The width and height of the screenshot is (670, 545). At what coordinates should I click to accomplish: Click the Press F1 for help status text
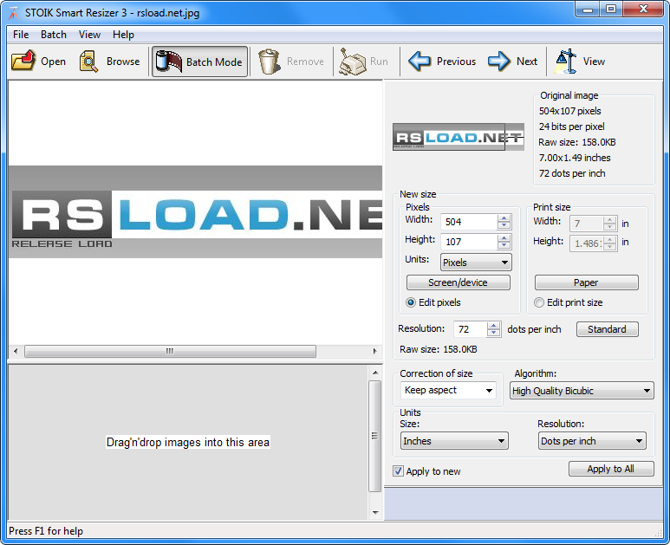46,531
